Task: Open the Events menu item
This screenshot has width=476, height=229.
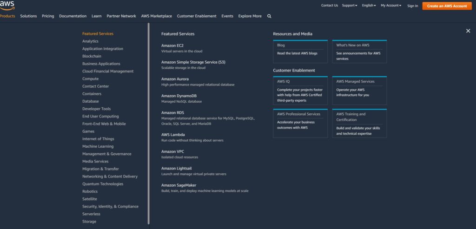Action: click(x=227, y=16)
